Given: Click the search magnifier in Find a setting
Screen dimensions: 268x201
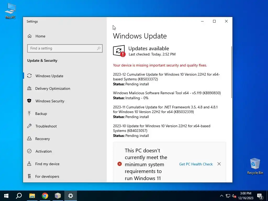Looking at the screenshot, I should 99,48.
